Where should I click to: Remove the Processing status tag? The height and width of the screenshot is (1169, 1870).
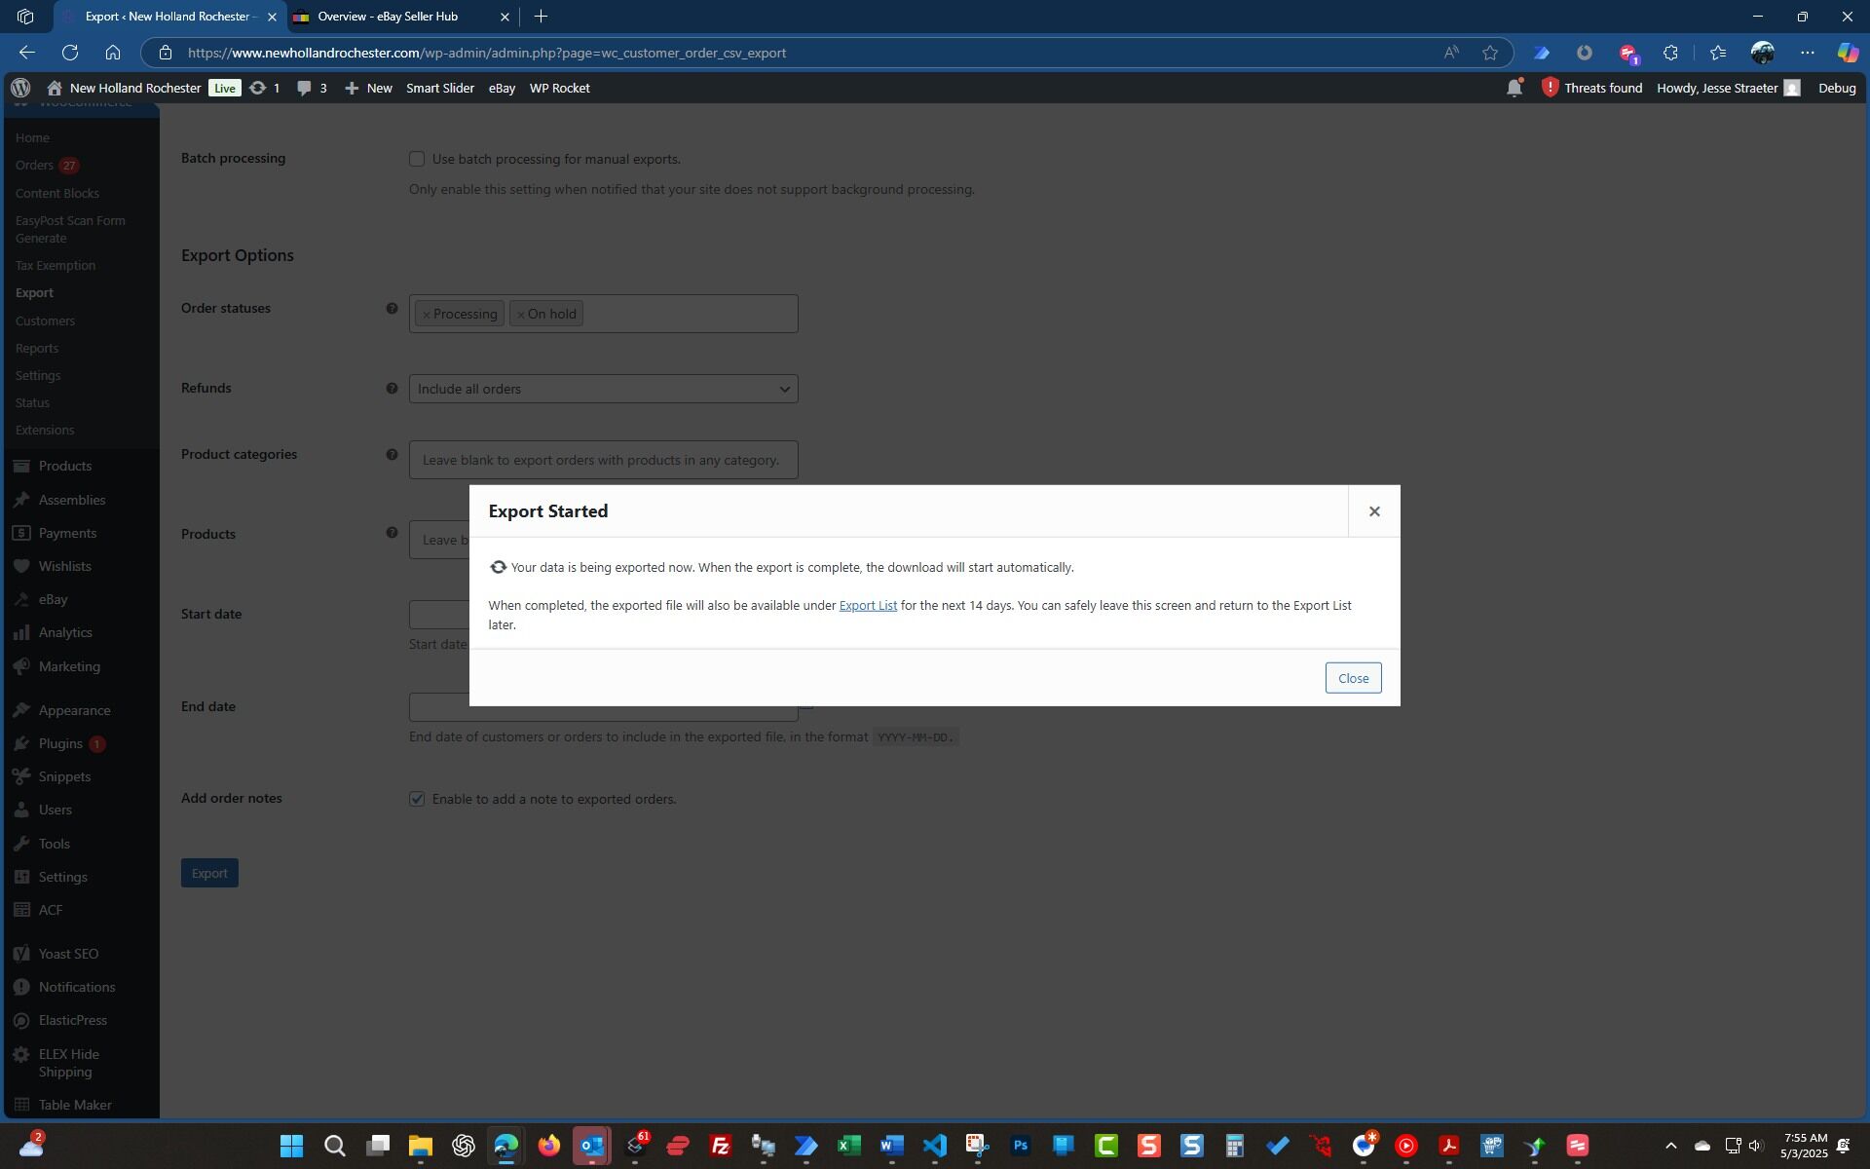[x=427, y=315]
